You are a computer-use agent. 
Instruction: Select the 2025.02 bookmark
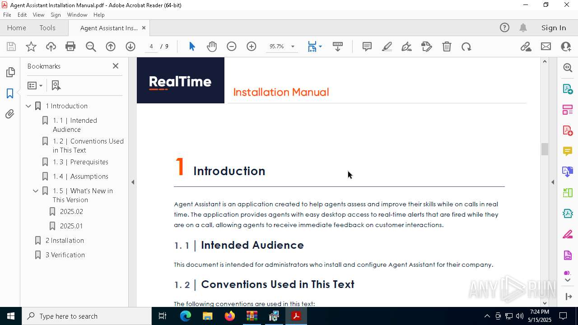[x=71, y=212]
